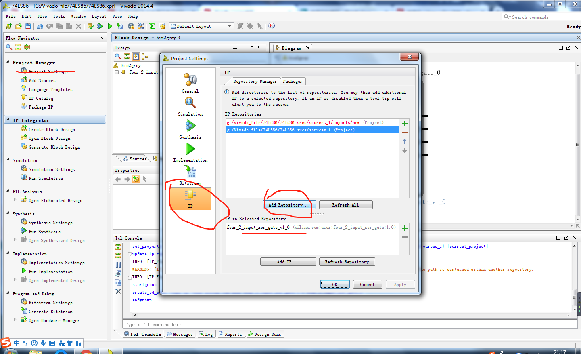Select the IP settings category
581x354 pixels.
(190, 198)
